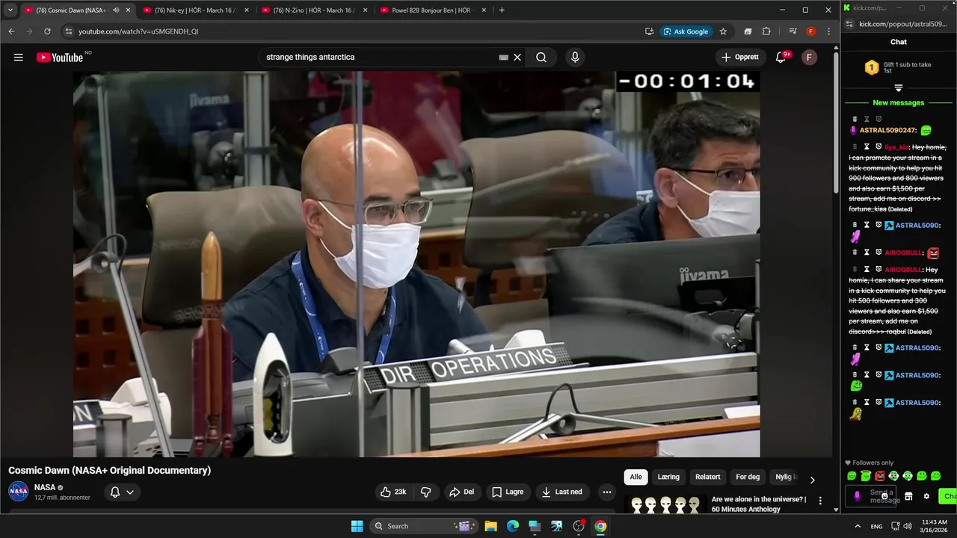Go to YouTube home via the logo
The image size is (957, 538).
pyautogui.click(x=60, y=58)
